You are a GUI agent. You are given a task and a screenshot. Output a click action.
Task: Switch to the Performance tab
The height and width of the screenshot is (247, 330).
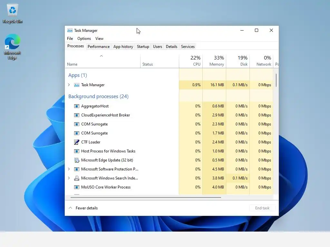99,47
